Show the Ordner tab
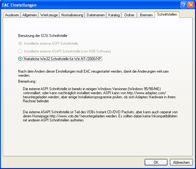 tap(129, 15)
